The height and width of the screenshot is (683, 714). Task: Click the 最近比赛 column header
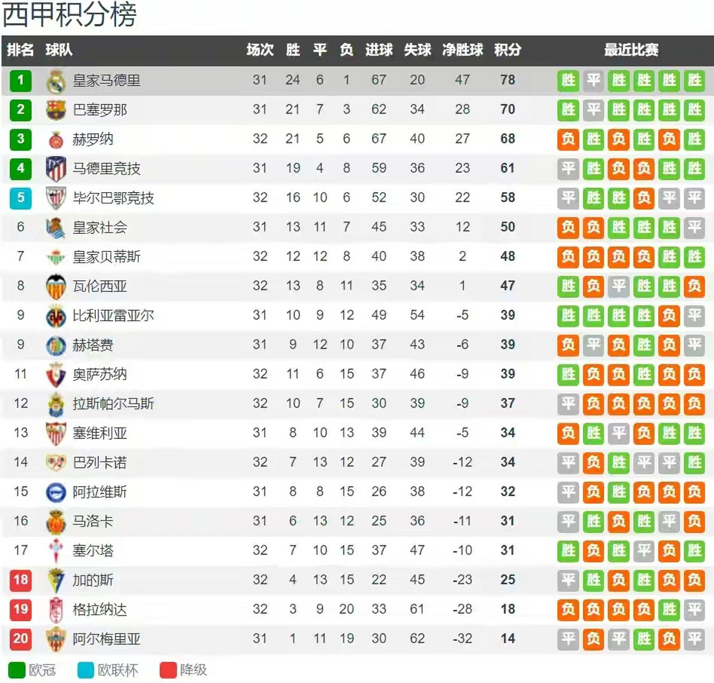coord(631,50)
